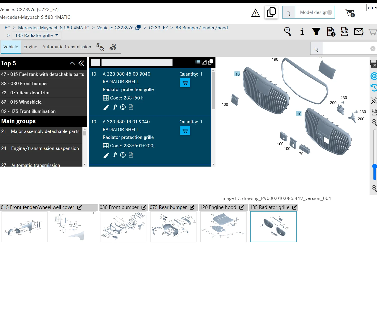Click the warning triangle icon
This screenshot has height=310, width=377.
click(256, 13)
